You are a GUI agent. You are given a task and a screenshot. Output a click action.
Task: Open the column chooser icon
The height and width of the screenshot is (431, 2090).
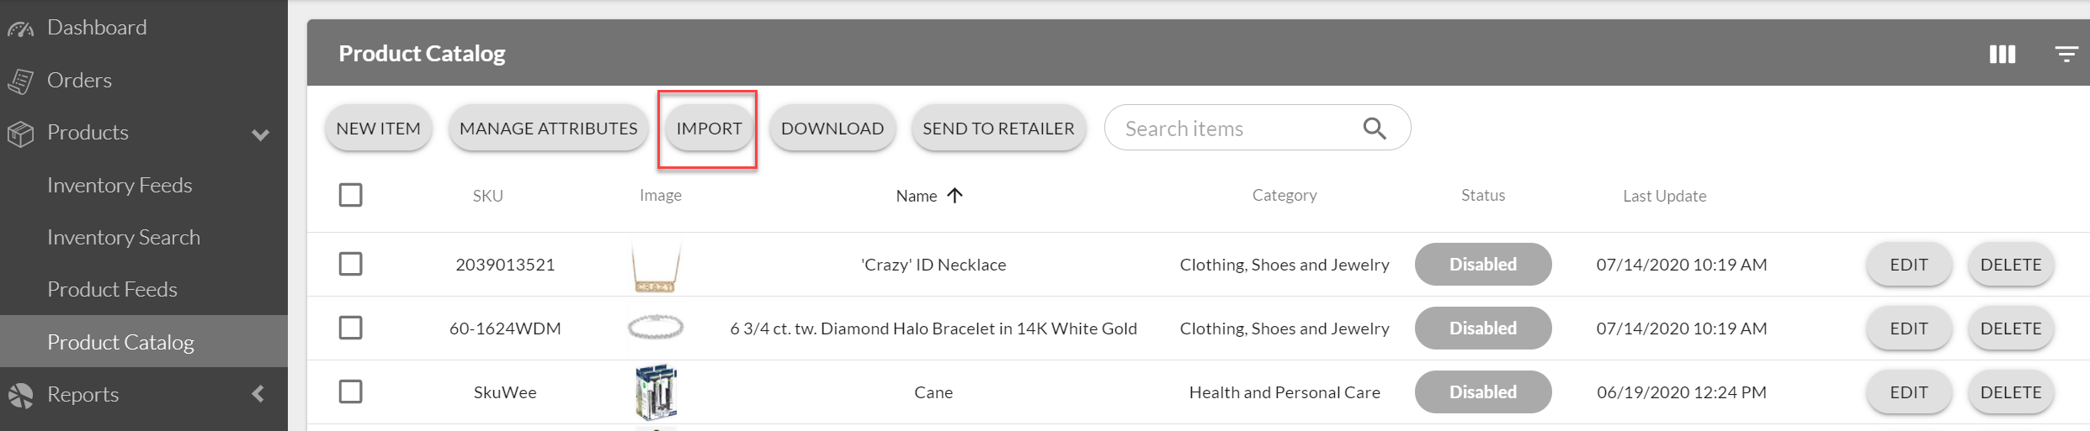point(2002,55)
